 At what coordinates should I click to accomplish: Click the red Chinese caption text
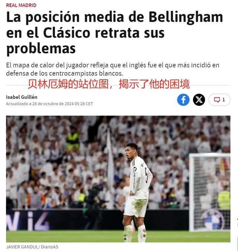pyautogui.click(x=109, y=84)
